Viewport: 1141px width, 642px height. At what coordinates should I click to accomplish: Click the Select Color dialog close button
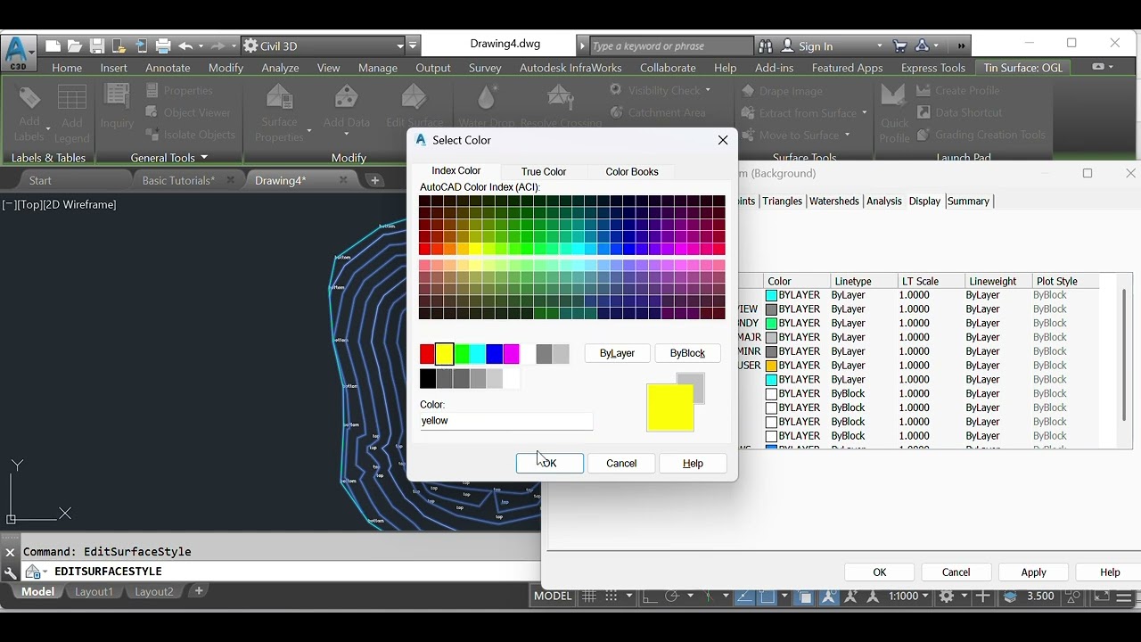point(723,140)
